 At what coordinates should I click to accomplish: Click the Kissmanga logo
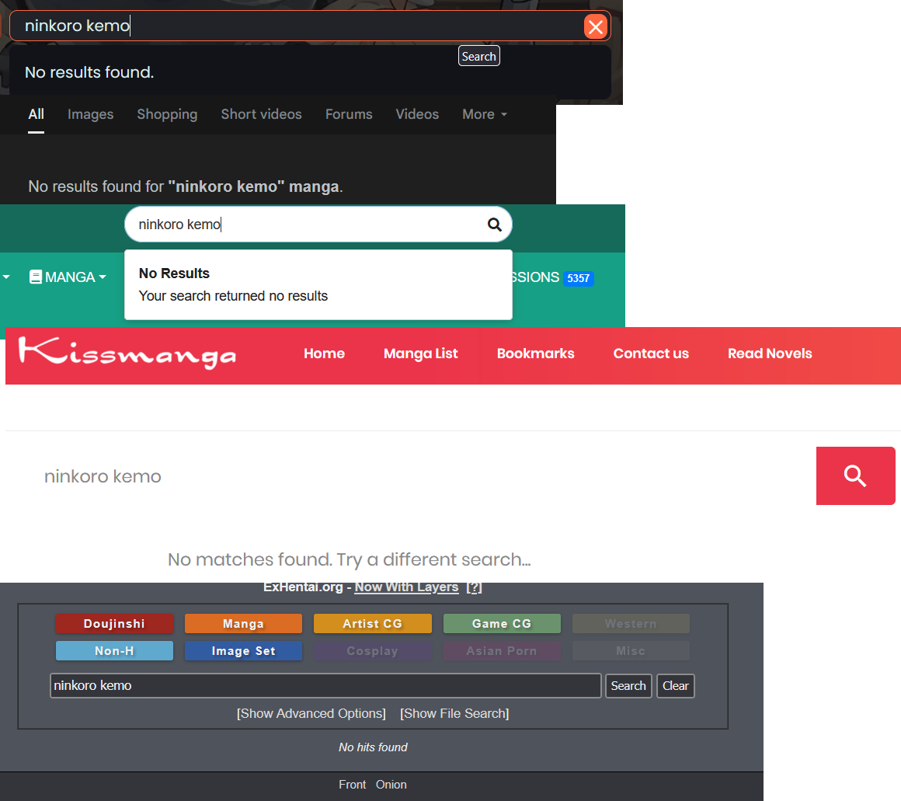pos(127,352)
